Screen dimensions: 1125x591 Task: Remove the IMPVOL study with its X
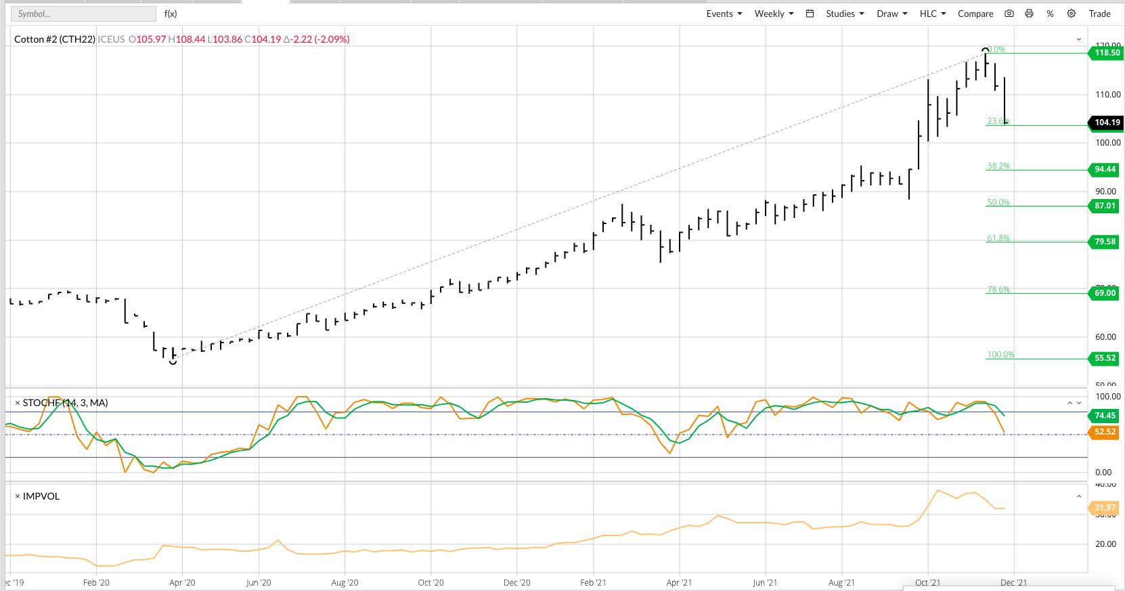coord(18,496)
